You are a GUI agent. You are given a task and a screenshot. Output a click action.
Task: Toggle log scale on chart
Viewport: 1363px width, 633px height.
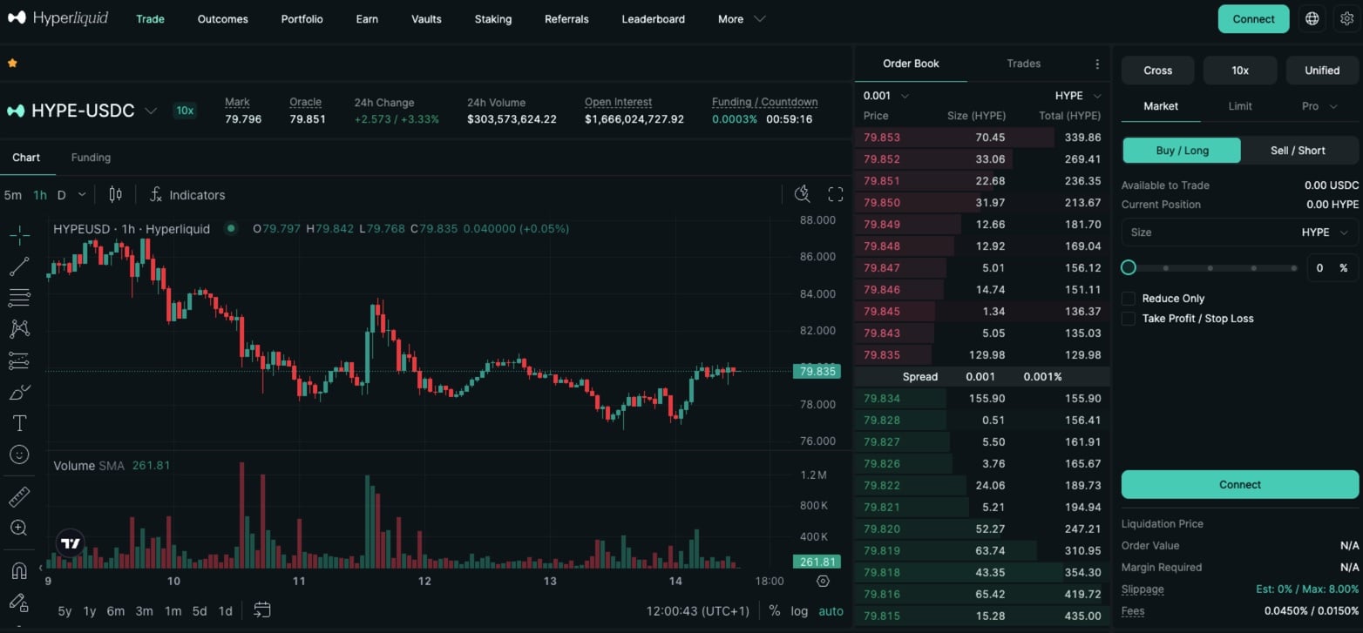pos(799,610)
